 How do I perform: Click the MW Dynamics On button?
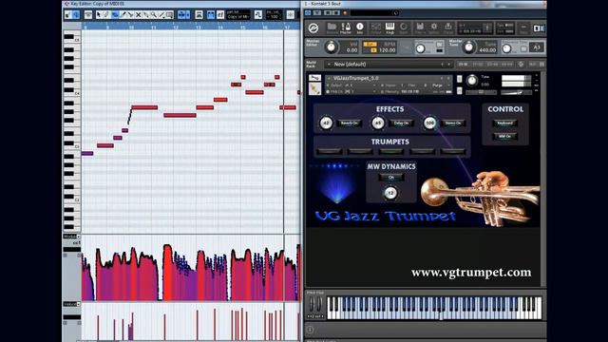pos(391,178)
